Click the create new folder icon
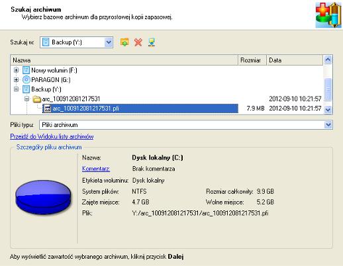The image size is (343, 266). tap(124, 42)
